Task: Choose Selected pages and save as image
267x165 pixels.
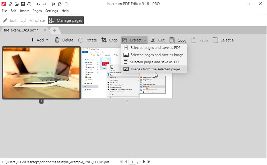Action: tap(154, 55)
